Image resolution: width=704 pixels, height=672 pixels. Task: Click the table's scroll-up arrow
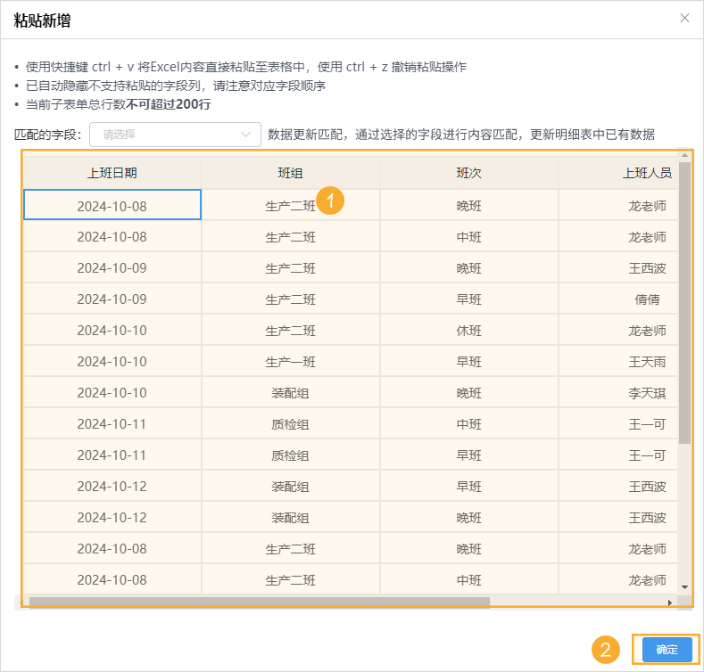click(684, 155)
